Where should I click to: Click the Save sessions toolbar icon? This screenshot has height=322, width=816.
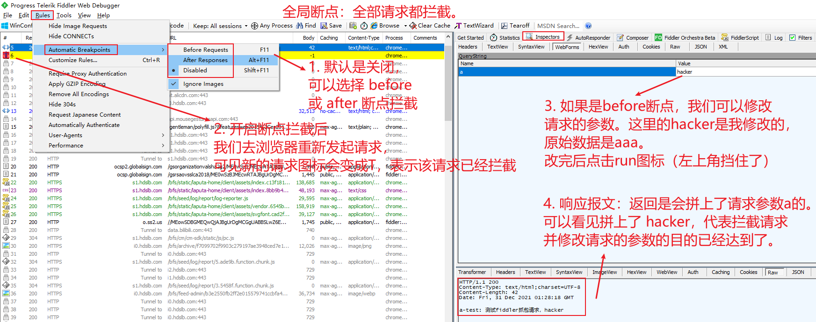pos(324,26)
